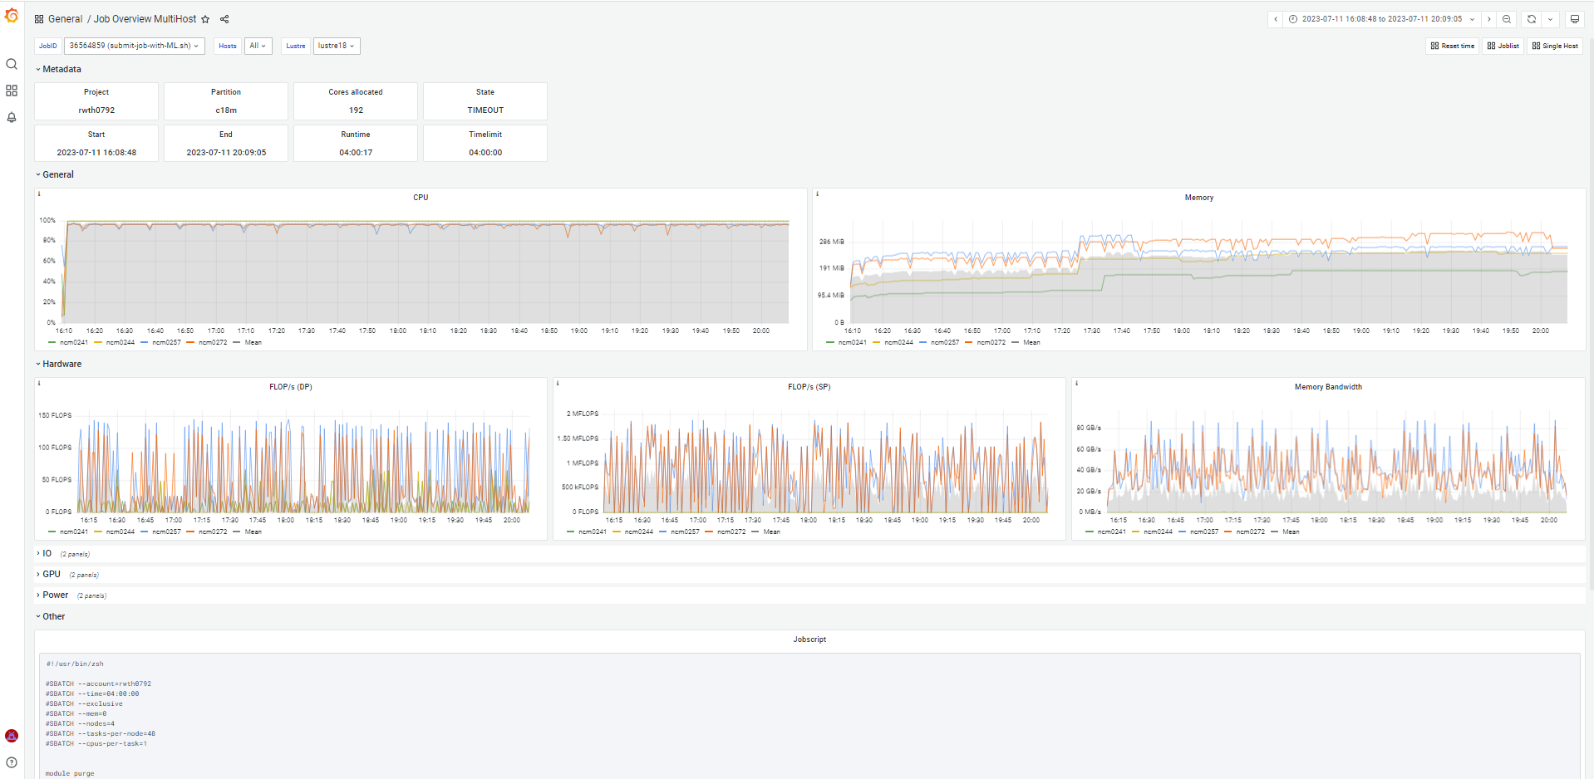Open the Single Host dashboard link
The height and width of the screenshot is (779, 1594).
coord(1555,46)
